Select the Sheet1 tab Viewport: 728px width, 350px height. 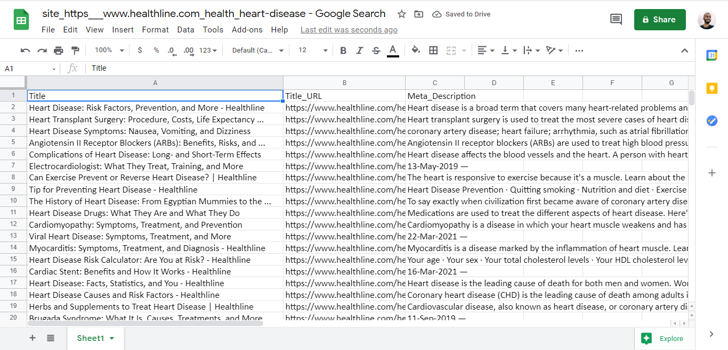click(95, 338)
